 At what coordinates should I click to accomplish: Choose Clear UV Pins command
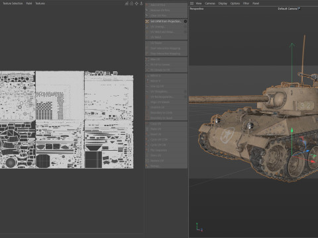(x=166, y=16)
